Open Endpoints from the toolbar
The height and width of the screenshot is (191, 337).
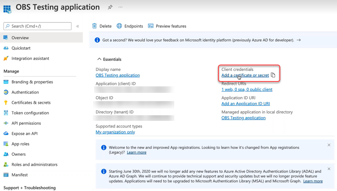130,26
